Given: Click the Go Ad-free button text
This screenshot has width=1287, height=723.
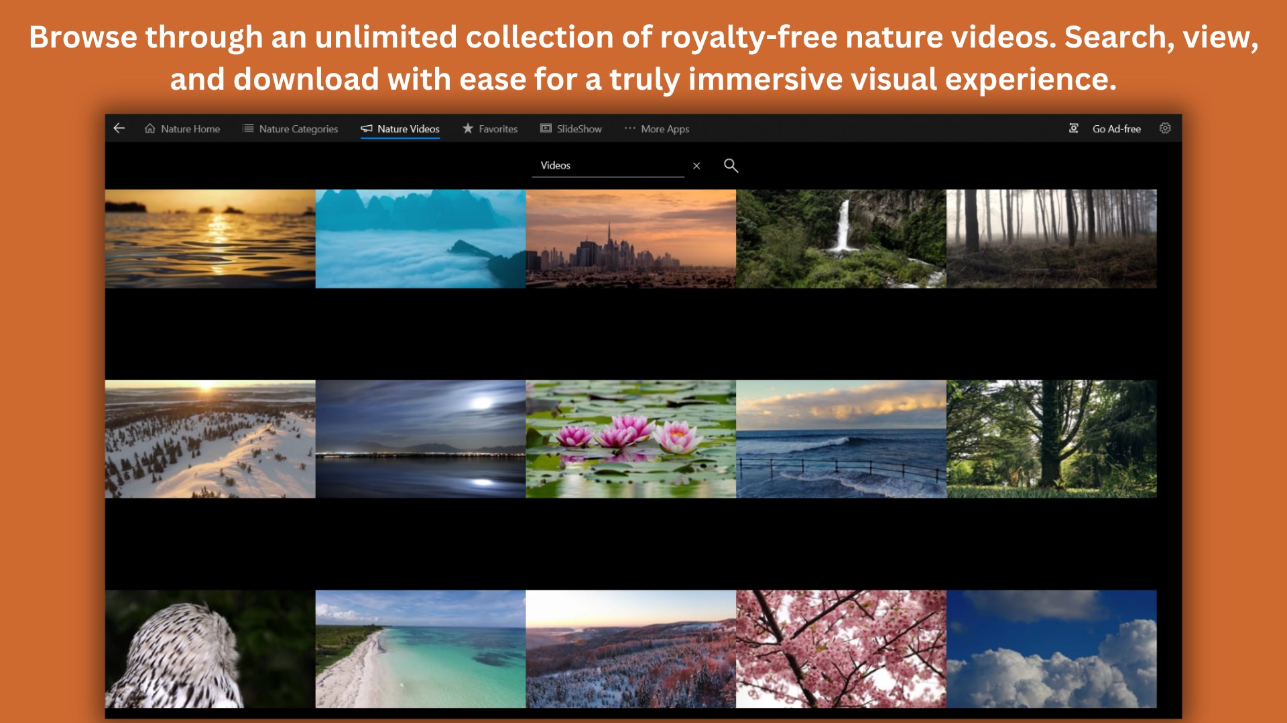Looking at the screenshot, I should 1116,129.
